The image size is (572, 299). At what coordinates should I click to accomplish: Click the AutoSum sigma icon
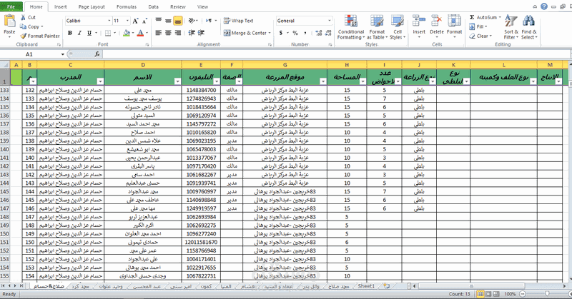click(x=472, y=17)
